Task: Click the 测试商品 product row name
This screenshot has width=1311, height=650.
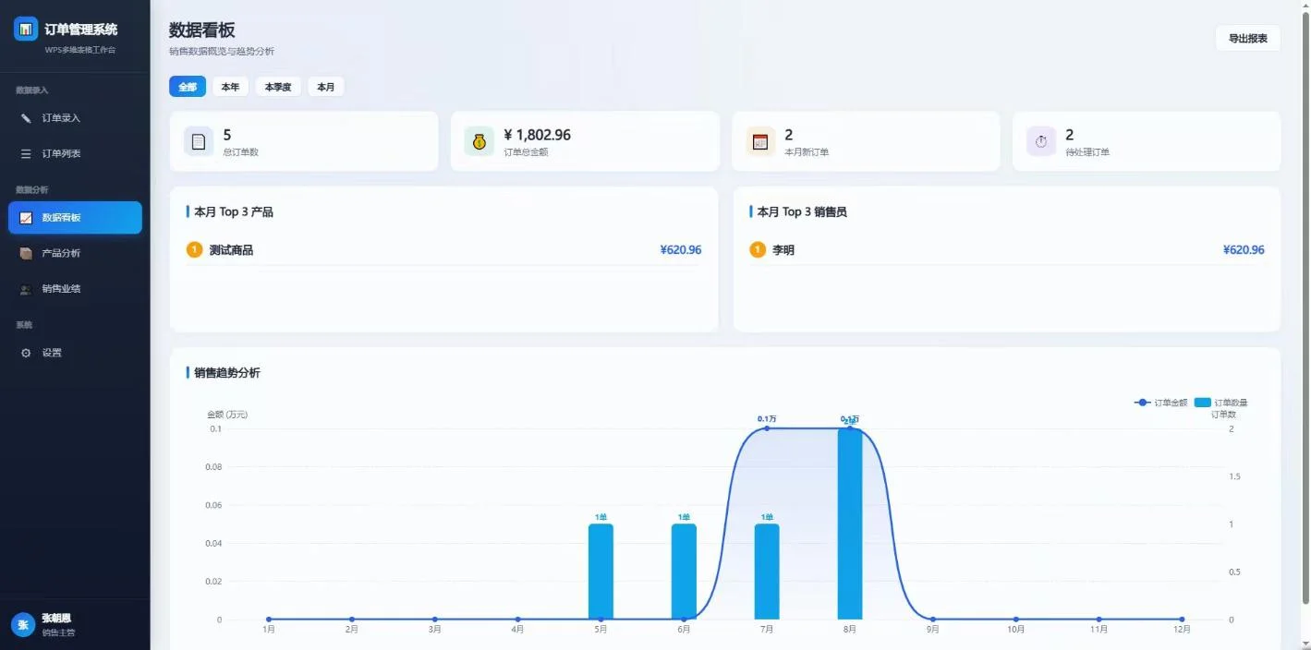Action: (231, 250)
